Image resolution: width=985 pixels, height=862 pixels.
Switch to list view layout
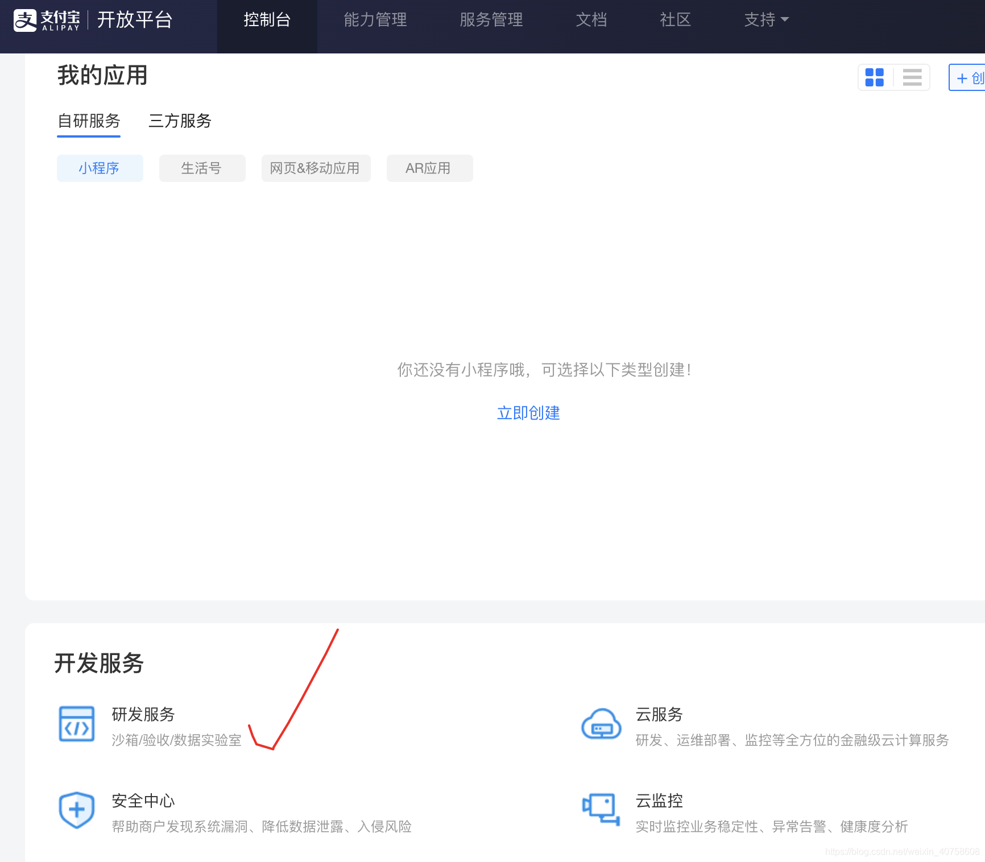click(912, 77)
